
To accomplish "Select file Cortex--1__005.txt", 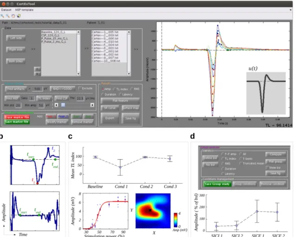I will pyautogui.click(x=109, y=32).
